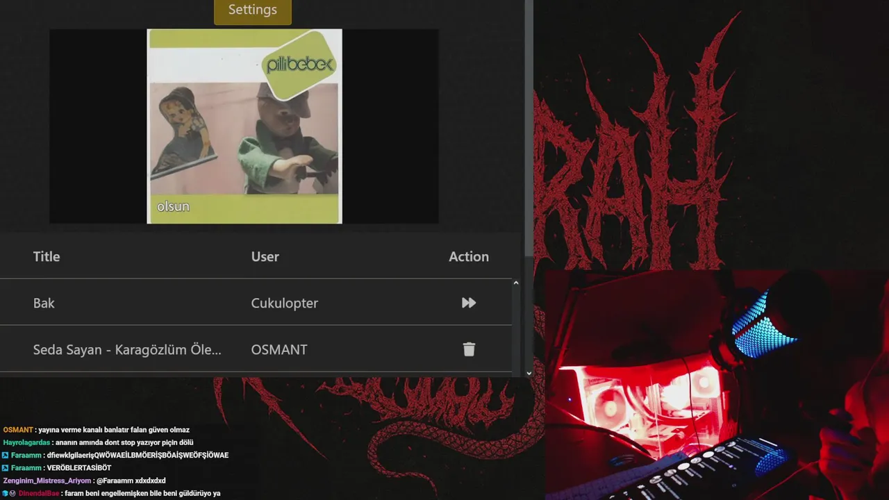Click the User column header

coord(265,256)
